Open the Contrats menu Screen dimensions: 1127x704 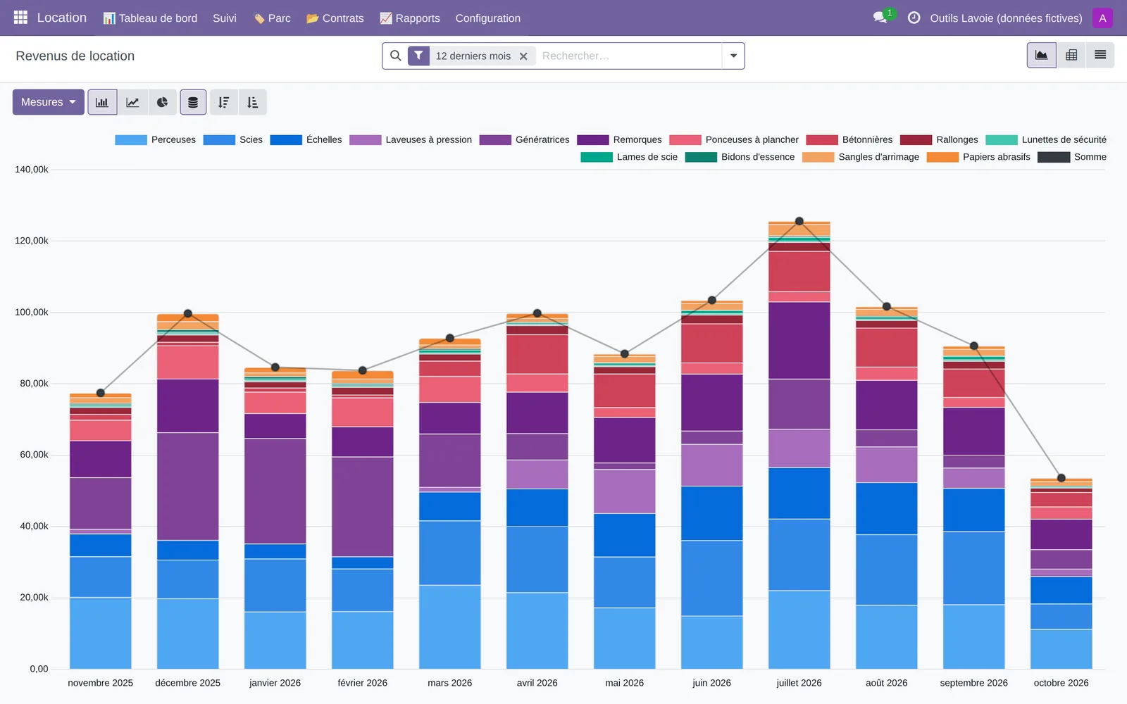click(x=335, y=18)
